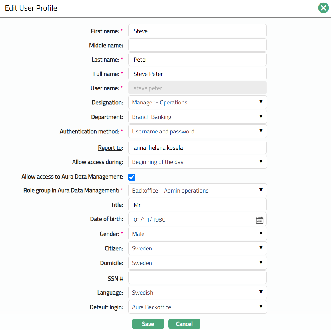
Task: Open the Allow access during dropdown
Action: point(197,162)
